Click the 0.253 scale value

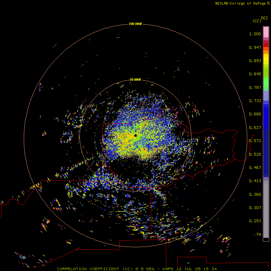[x=255, y=221]
